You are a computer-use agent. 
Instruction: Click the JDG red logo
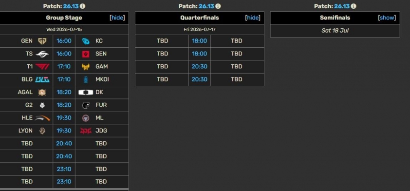click(x=86, y=131)
